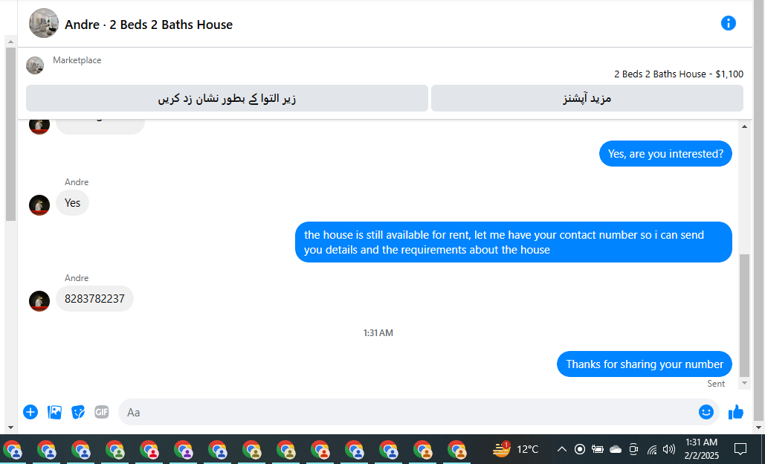This screenshot has height=464, width=765.
Task: Open more actions with the plus icon
Action: (x=30, y=412)
